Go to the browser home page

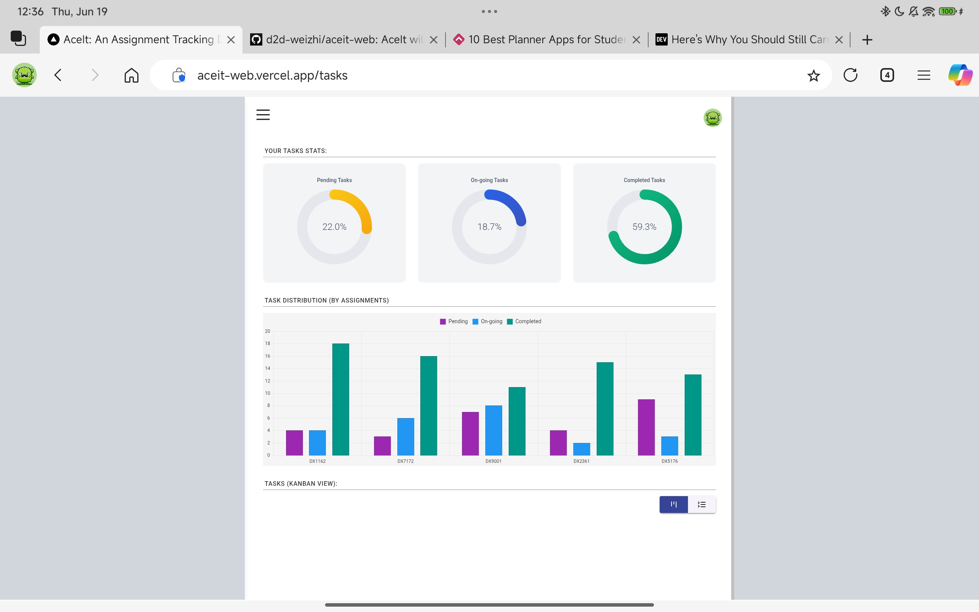point(131,75)
